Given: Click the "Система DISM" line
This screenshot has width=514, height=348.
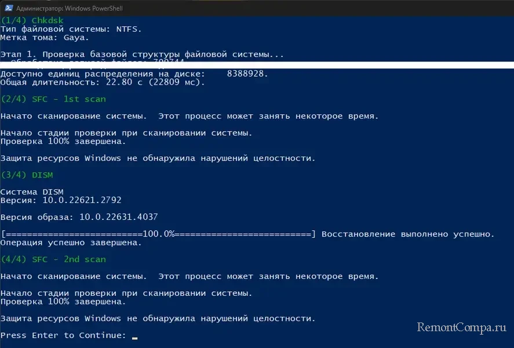Looking at the screenshot, I should tap(32, 191).
